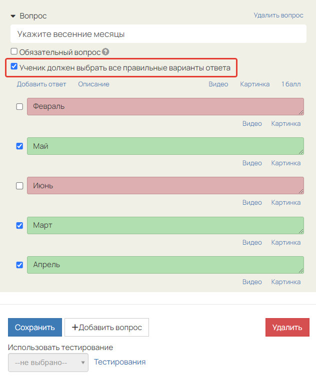Tick the checkbox next to Июнь
Viewport: 316px width, 379px height.
19,186
